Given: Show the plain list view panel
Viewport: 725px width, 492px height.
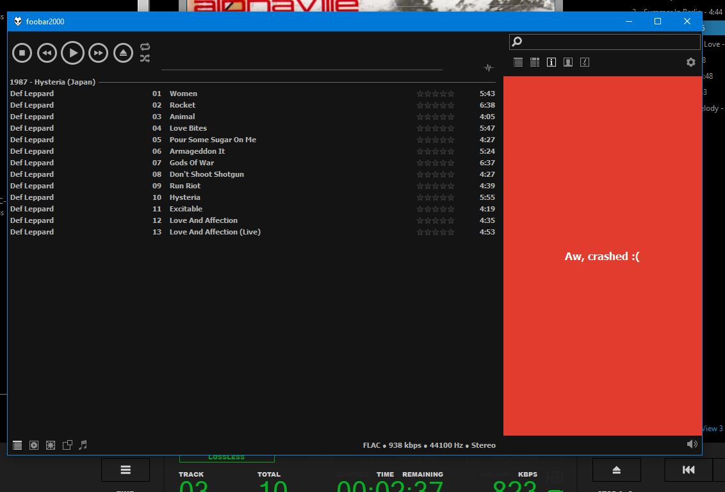Looking at the screenshot, I should pyautogui.click(x=518, y=62).
